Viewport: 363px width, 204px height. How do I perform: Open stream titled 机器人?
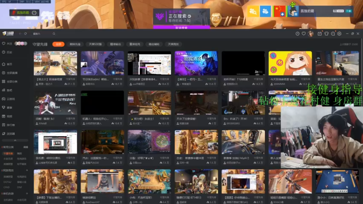103,103
